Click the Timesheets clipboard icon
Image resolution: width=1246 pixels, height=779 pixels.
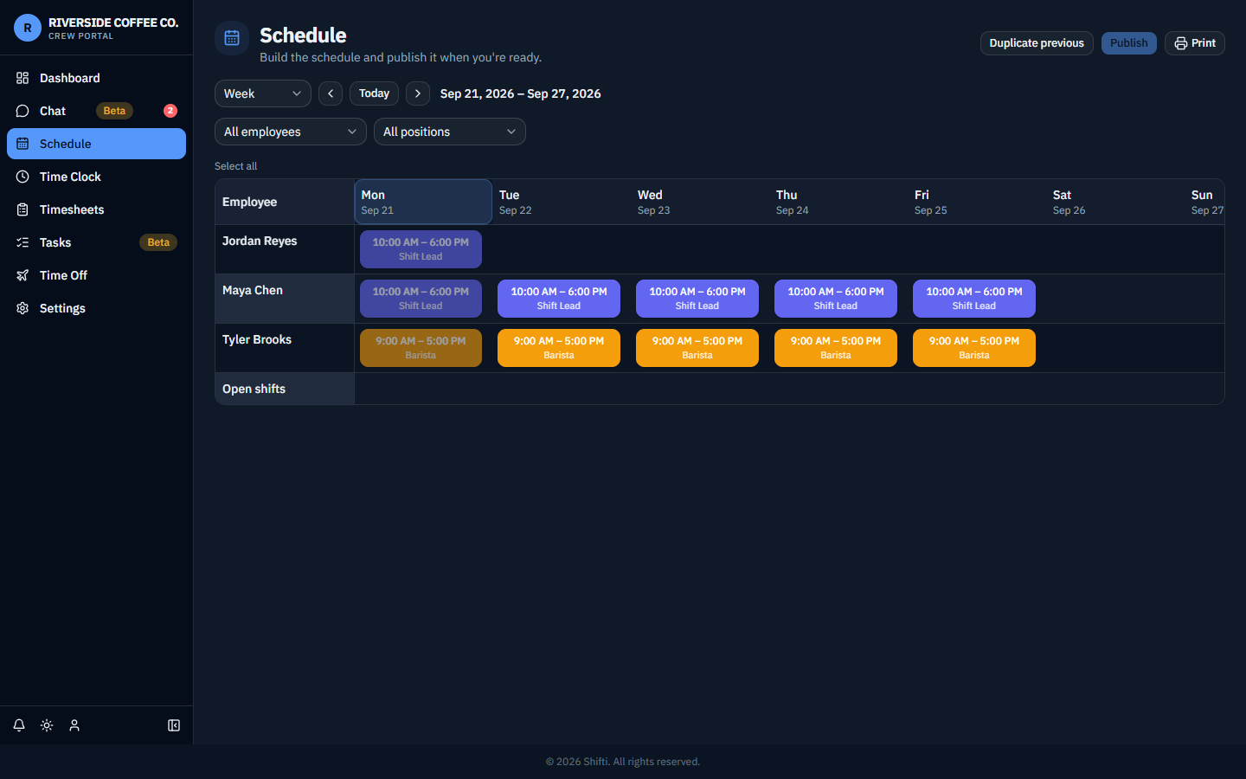point(22,209)
